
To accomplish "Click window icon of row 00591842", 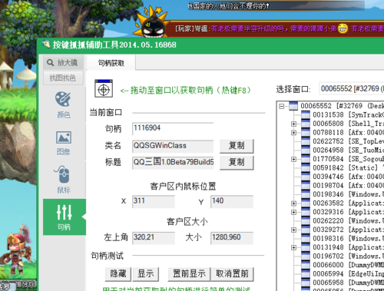I will pos(306,168).
